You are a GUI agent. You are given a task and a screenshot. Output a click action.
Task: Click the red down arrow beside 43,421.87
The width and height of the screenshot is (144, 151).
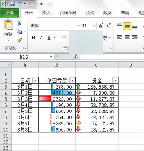click(78, 129)
